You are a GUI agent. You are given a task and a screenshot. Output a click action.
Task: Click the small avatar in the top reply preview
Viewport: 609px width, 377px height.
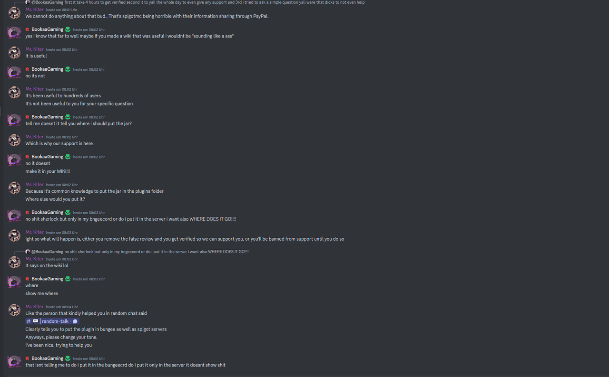point(28,2)
